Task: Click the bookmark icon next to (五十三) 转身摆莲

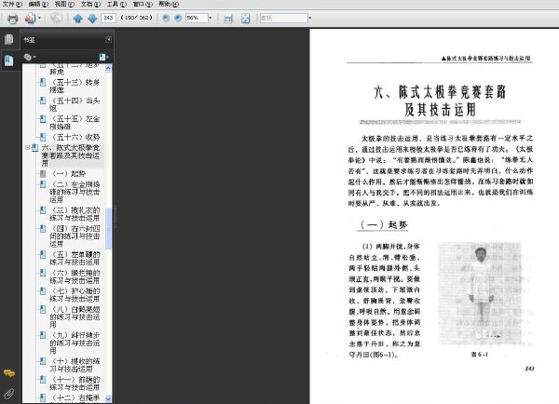Action: pyautogui.click(x=43, y=82)
